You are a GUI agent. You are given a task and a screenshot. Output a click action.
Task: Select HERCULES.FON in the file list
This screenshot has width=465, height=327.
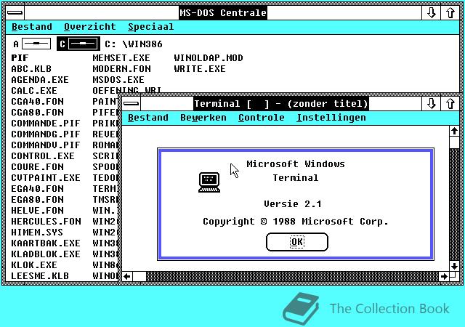click(46, 222)
